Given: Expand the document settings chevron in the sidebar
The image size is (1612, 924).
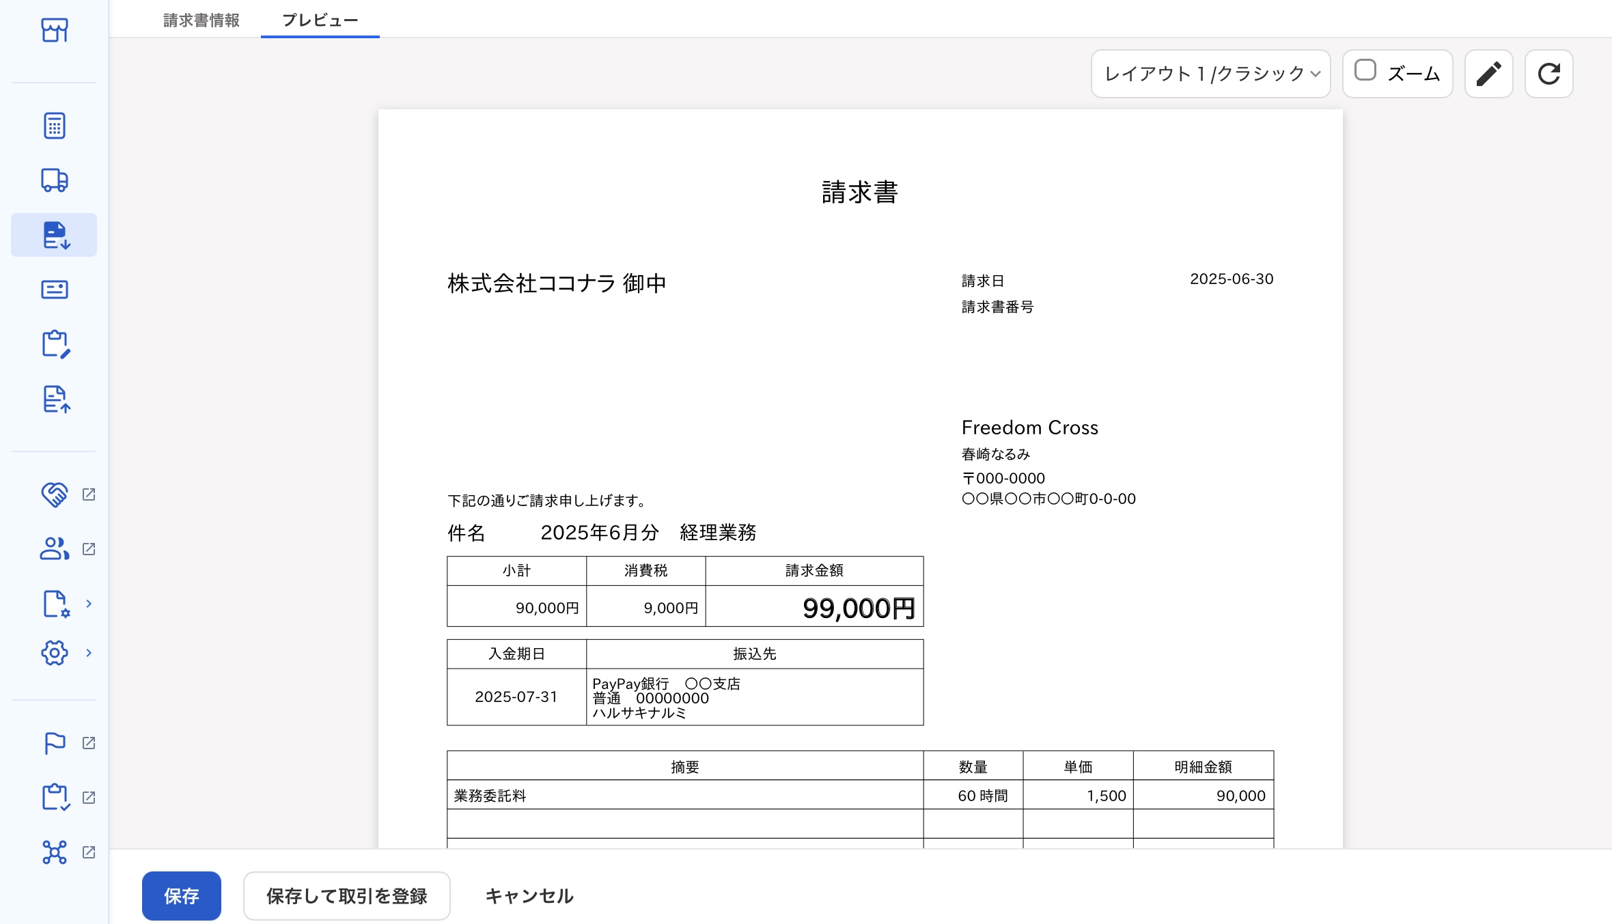Looking at the screenshot, I should click(x=89, y=604).
